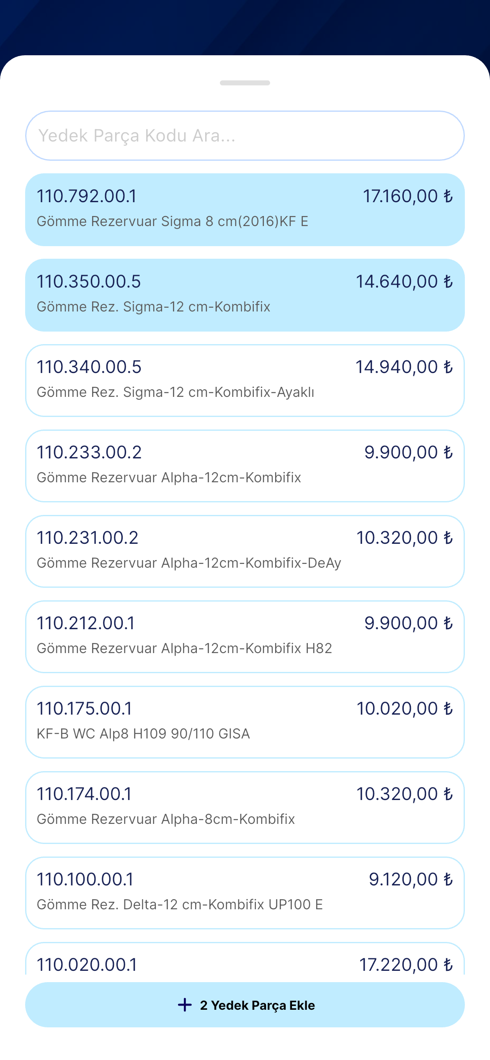Image resolution: width=490 pixels, height=1060 pixels.
Task: Tap the 2 Yedek Parça Ekle button
Action: [245, 1005]
